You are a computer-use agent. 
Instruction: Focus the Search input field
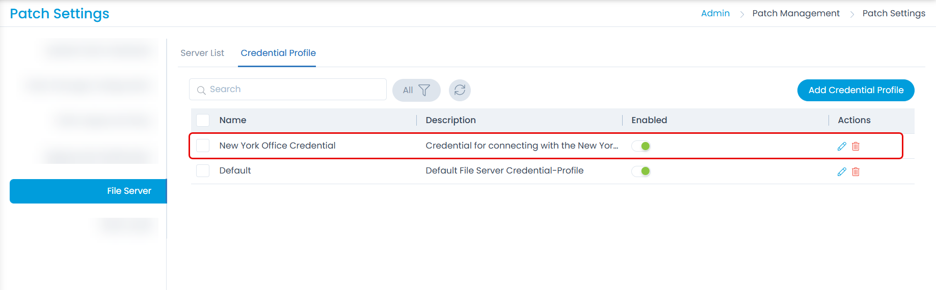[288, 90]
